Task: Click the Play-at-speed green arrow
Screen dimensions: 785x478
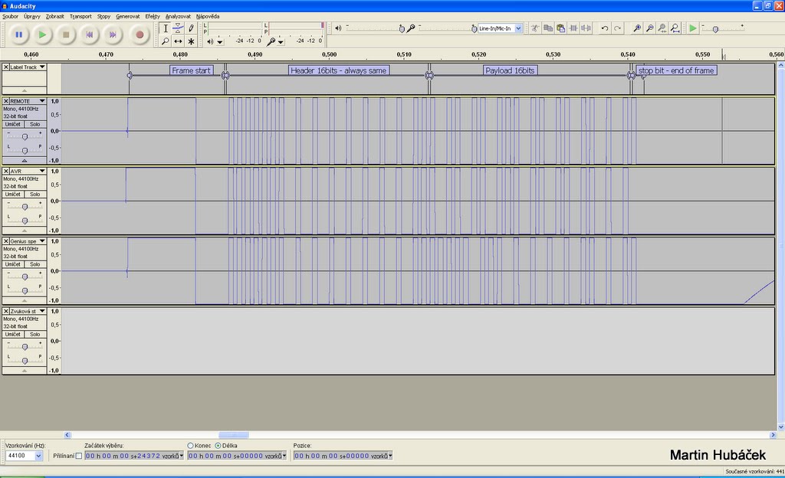Action: 693,28
